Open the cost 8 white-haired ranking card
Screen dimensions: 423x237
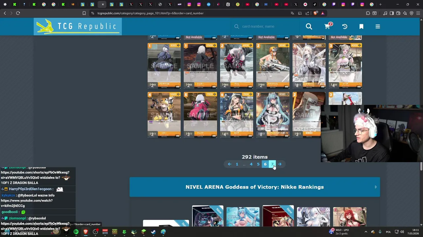point(313,217)
